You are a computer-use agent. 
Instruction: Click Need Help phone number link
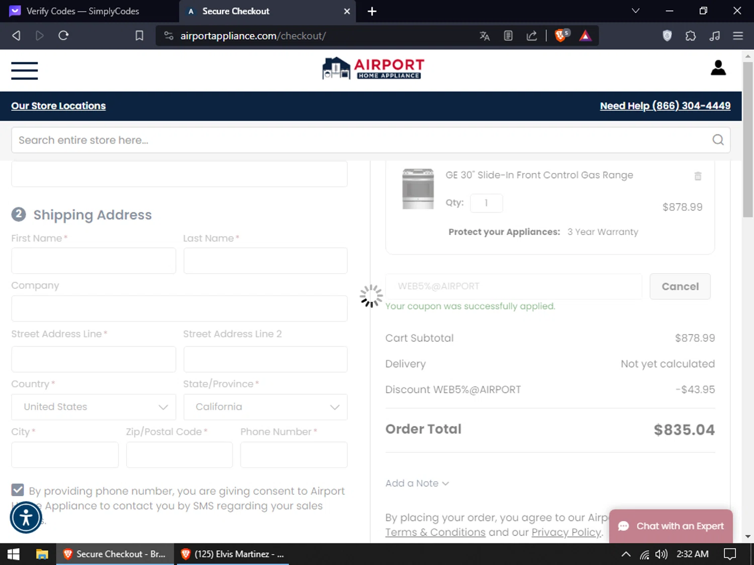click(665, 106)
